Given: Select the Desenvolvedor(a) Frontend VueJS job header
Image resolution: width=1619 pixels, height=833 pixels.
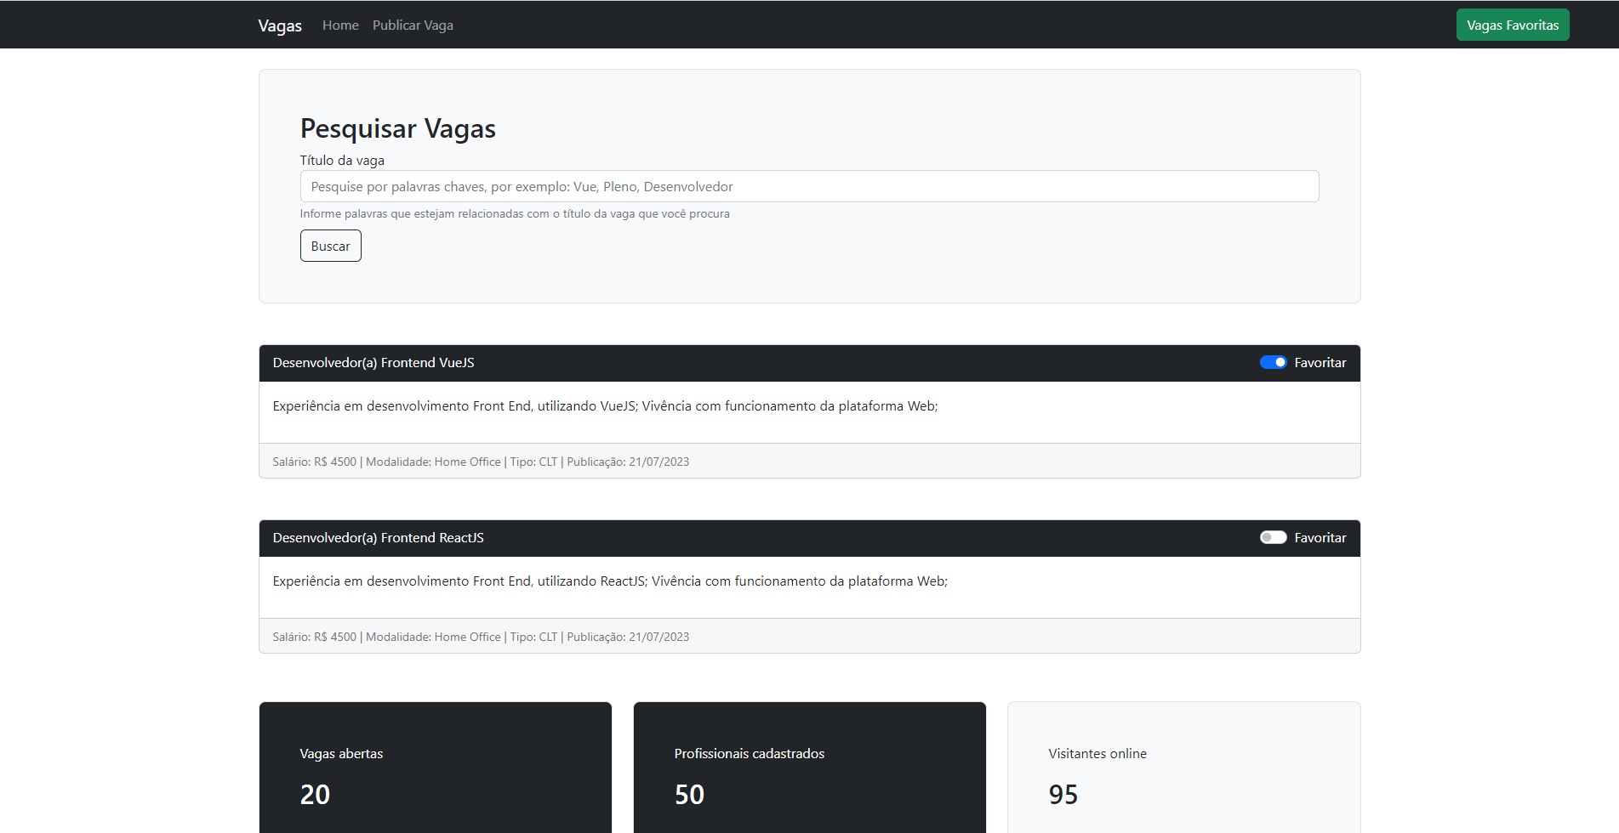Looking at the screenshot, I should 373,362.
